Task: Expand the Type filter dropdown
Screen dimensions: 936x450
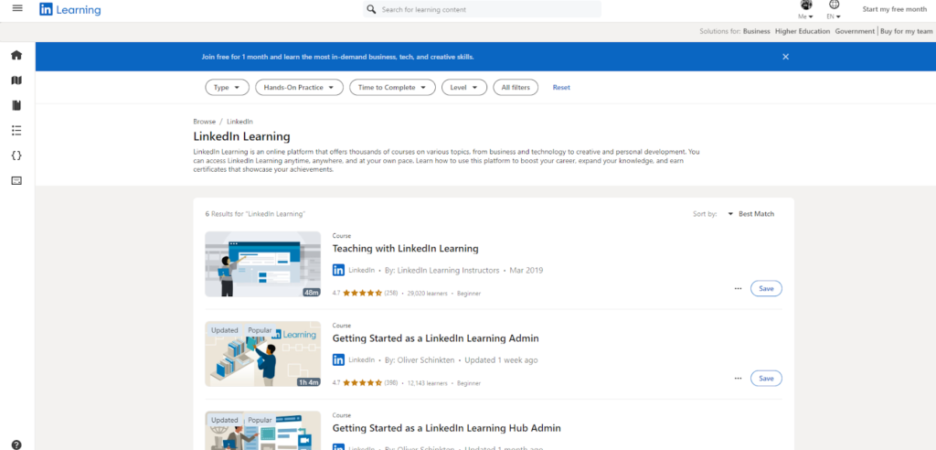Action: point(225,88)
